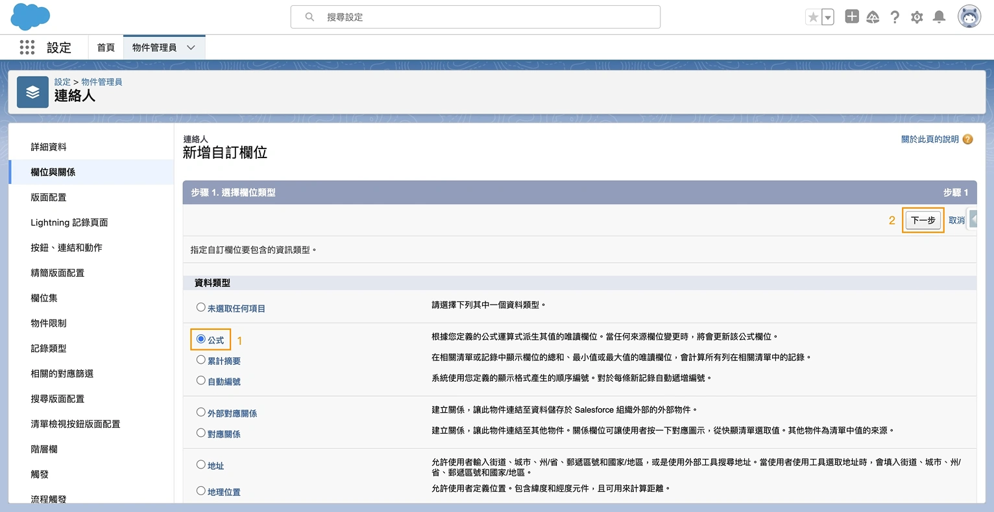
Task: Open the global create (+) menu
Action: (851, 16)
